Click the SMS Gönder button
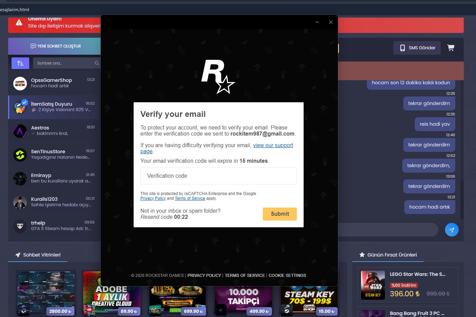Screen dimensions: 476x317 click(x=417, y=48)
